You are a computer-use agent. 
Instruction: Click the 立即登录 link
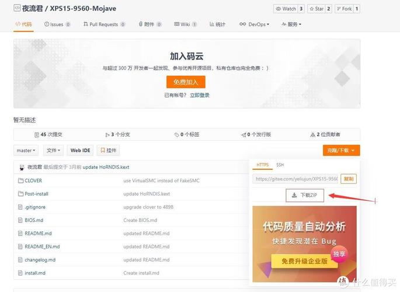[x=200, y=95]
